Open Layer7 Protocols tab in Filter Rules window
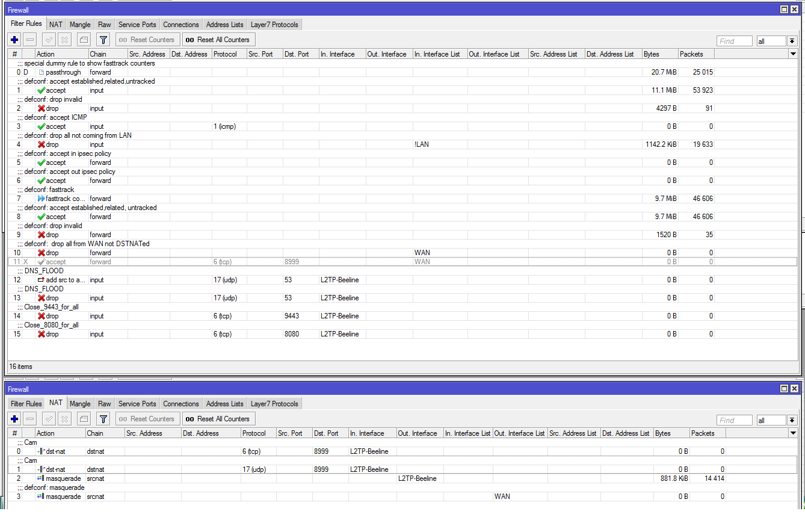Viewport: 805px width, 514px height. click(274, 25)
